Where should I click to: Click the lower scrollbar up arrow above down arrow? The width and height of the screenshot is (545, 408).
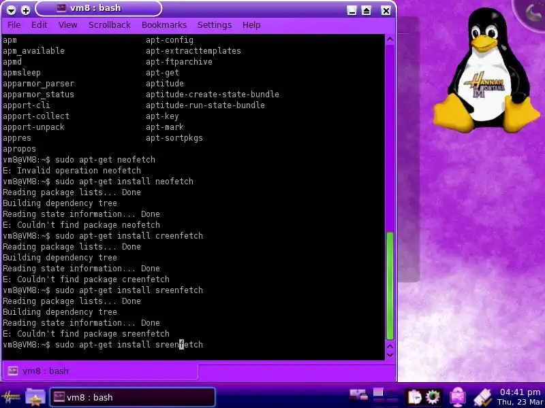(390, 346)
